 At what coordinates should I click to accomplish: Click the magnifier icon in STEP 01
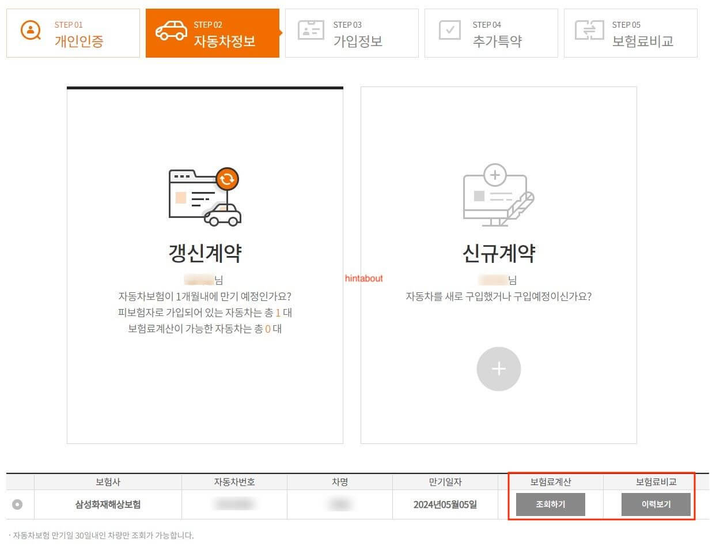[x=31, y=31]
